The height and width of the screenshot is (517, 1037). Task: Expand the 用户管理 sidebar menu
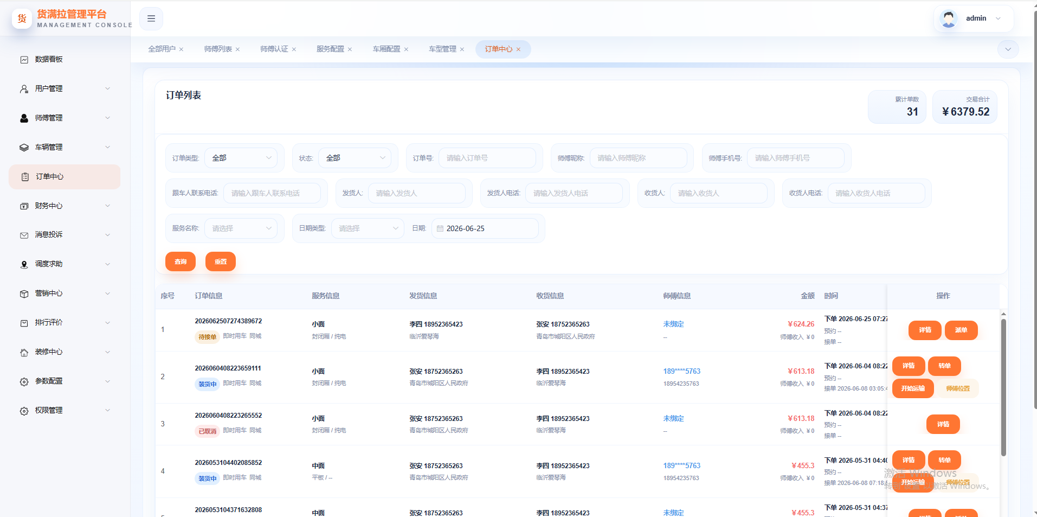[x=65, y=89]
